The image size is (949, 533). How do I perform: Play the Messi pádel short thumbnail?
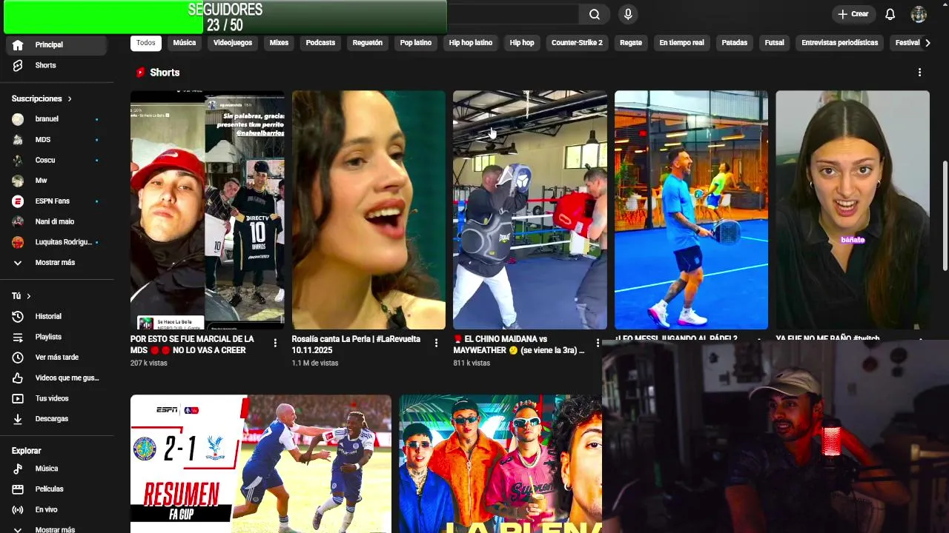coord(691,209)
